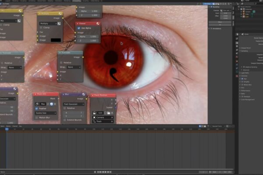The width and height of the screenshot is (263, 175).
Task: Collapse the Track Position node
Action: coord(92,95)
